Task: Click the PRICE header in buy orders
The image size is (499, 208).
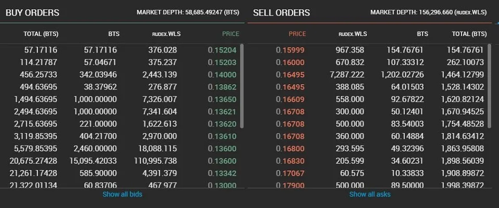Action: pyautogui.click(x=231, y=34)
